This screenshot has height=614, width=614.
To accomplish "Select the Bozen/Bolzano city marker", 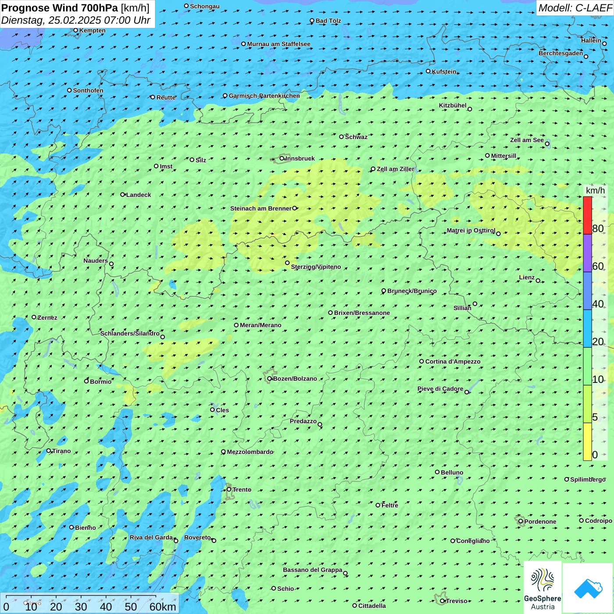I will 270,378.
